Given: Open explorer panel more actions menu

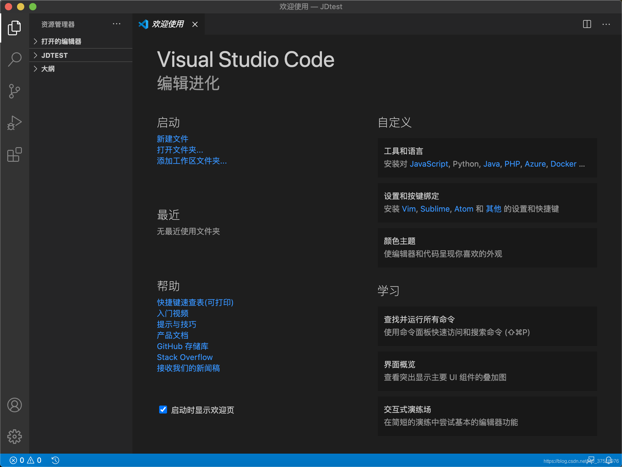Looking at the screenshot, I should tap(117, 24).
